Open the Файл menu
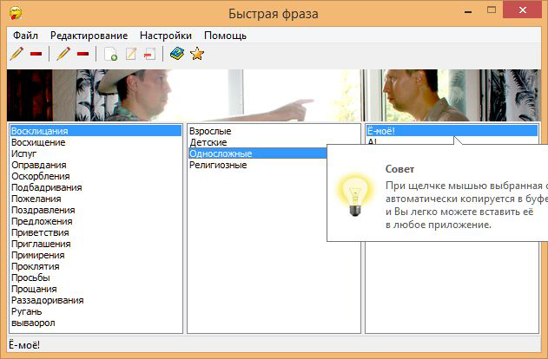Viewport: 548px width, 359px height. pyautogui.click(x=25, y=36)
